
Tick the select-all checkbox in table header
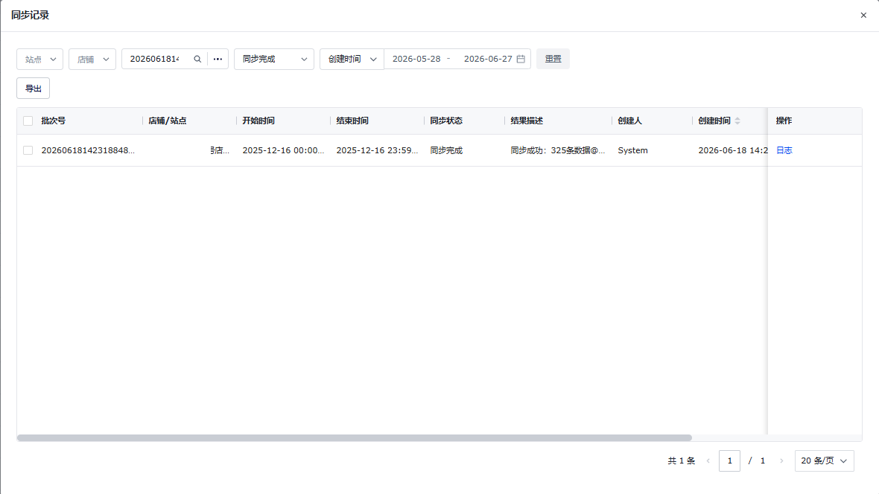(28, 121)
